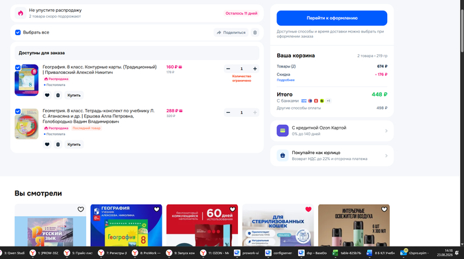This screenshot has width=464, height=259.
Task: Click quantity field of Геометрия тетрадь-конспект
Action: [x=241, y=112]
